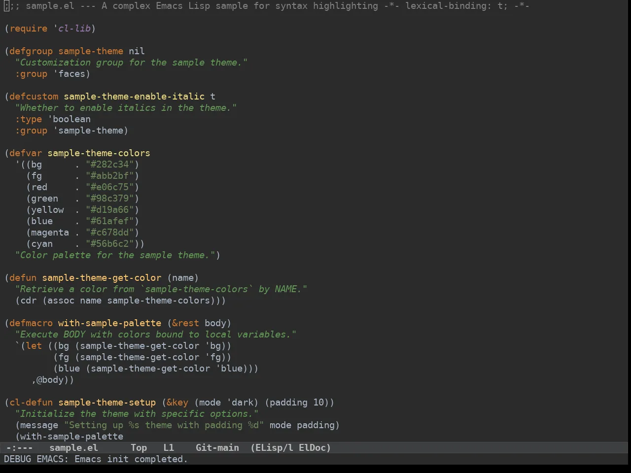Click the "#282c34" color string
The image size is (631, 473).
109,165
